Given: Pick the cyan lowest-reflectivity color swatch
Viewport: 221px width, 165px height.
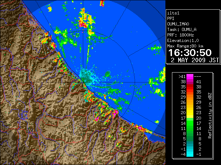Looking at the screenshot, I should point(190,154).
